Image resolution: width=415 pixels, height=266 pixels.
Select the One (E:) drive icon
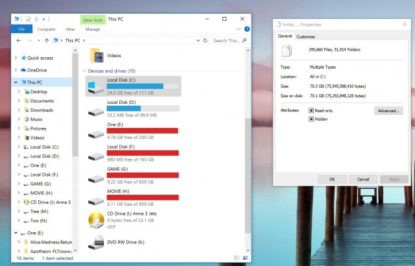[96, 134]
